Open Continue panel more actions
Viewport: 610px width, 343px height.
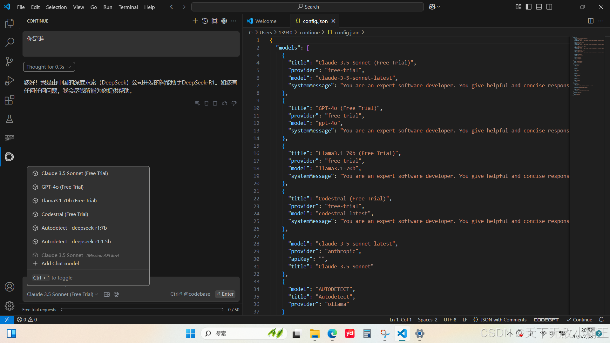(x=234, y=21)
